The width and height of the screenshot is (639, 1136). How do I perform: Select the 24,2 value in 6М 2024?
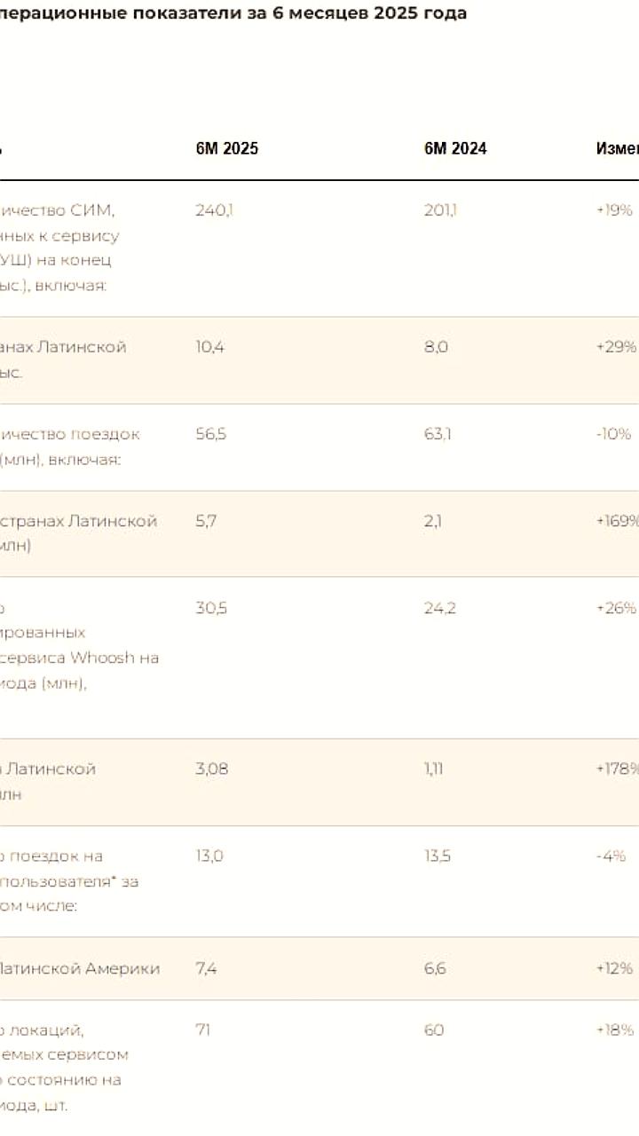[440, 608]
